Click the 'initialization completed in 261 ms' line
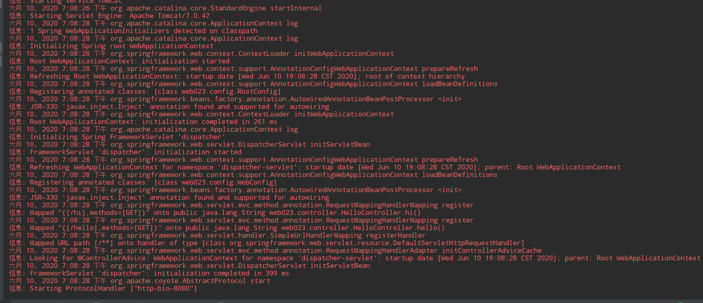Image resolution: width=703 pixels, height=303 pixels. (x=143, y=122)
